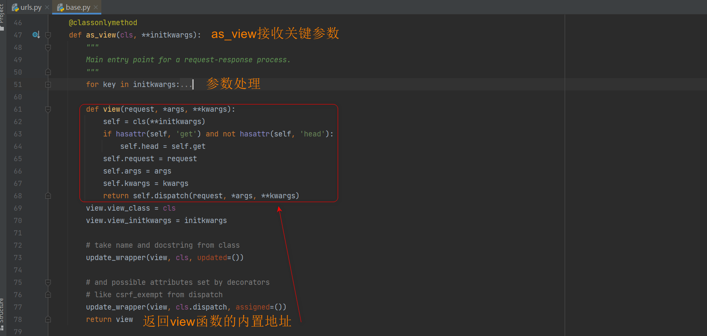Click the as_view function name

coord(101,35)
